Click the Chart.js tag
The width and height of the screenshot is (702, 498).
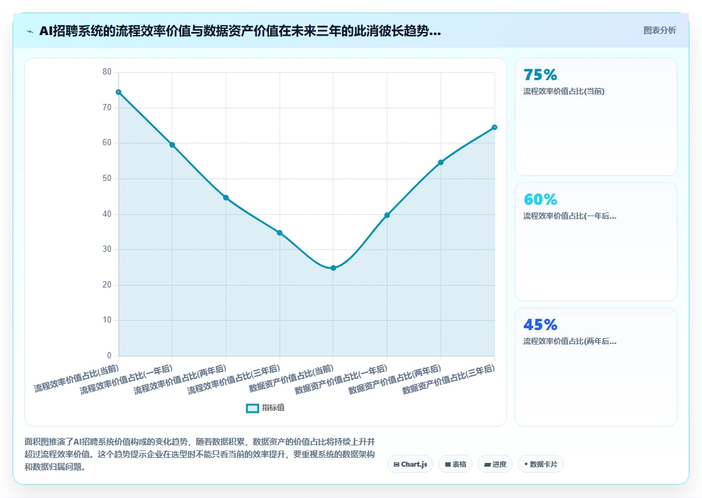click(410, 464)
